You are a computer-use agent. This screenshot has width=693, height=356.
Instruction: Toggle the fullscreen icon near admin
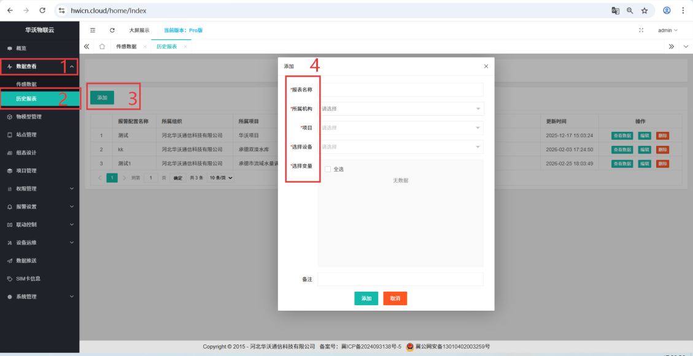click(x=641, y=30)
